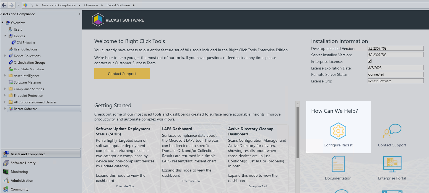Go back with the left arrow button
Viewport: 429px width, 193px height.
coord(4,5)
